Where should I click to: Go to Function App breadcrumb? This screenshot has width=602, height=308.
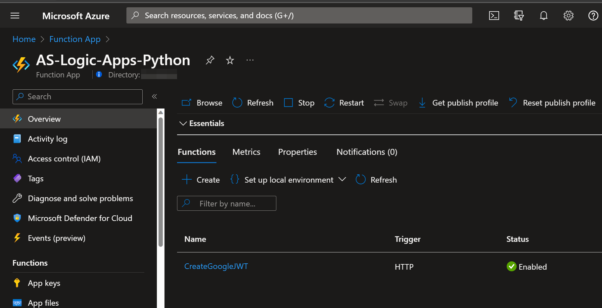pyautogui.click(x=75, y=39)
